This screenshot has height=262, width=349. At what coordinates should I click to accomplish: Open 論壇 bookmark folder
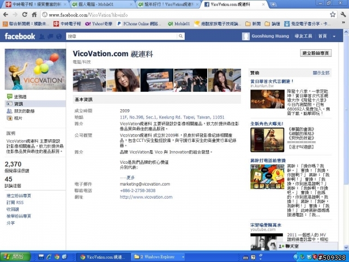click(273, 23)
